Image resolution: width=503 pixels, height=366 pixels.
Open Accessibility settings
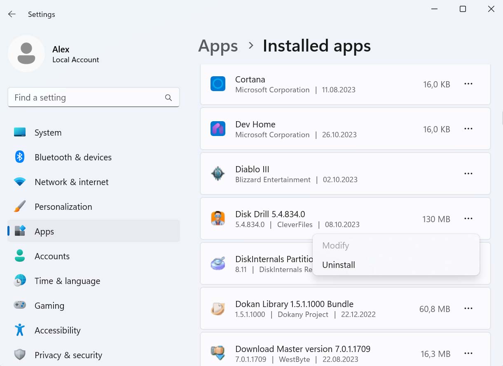pos(94,330)
